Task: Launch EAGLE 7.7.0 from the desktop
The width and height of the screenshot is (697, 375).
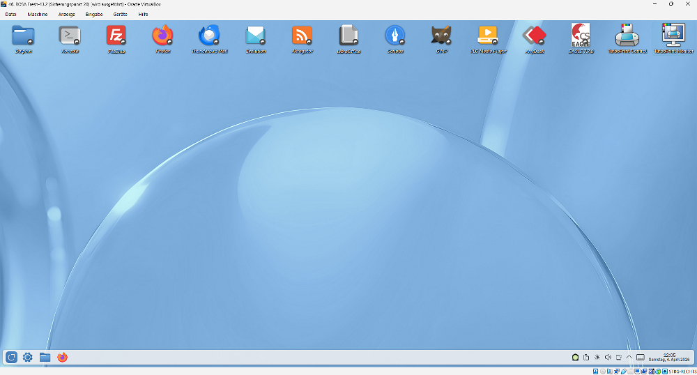Action: [581, 36]
